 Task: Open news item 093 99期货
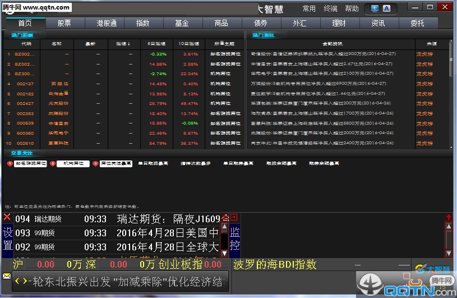click(x=117, y=233)
